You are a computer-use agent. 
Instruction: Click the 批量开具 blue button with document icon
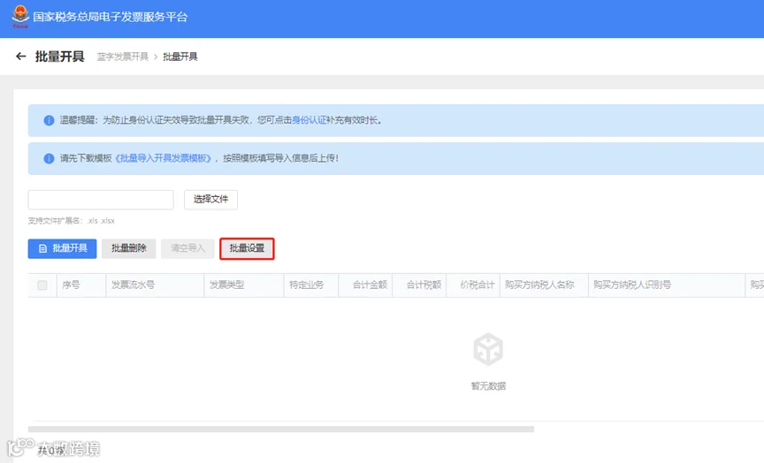tap(63, 248)
